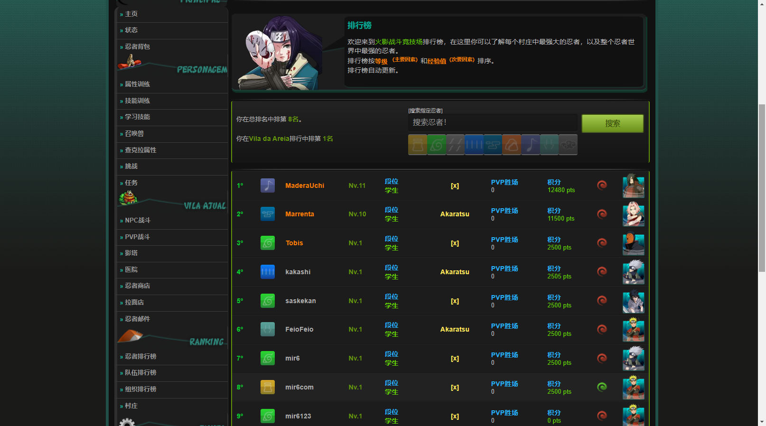
Task: Filter ranking by Sand village gourd icon
Action: [417, 145]
